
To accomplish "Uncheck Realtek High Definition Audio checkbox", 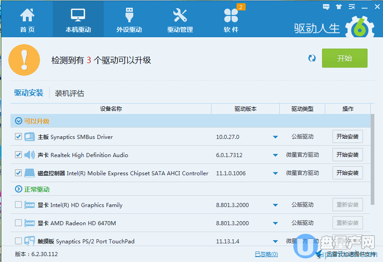I will [18, 155].
